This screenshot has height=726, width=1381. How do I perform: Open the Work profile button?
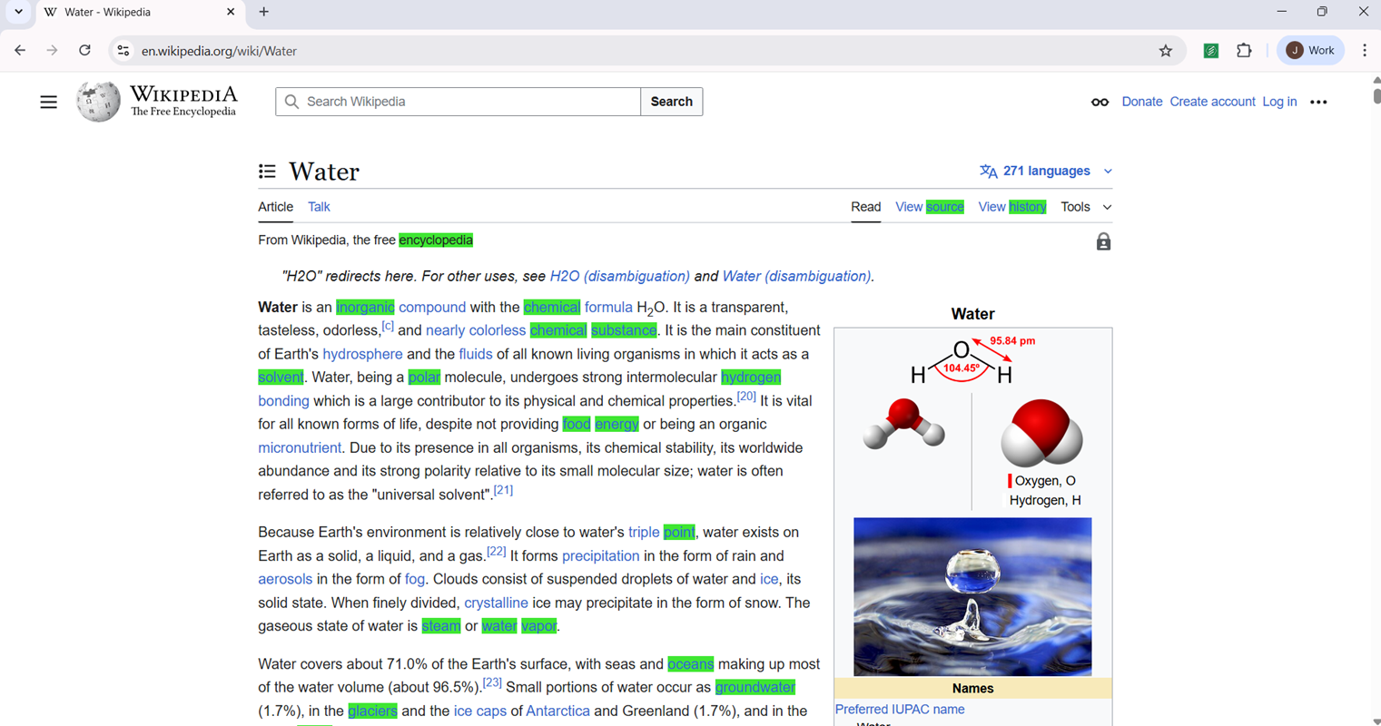(x=1310, y=51)
